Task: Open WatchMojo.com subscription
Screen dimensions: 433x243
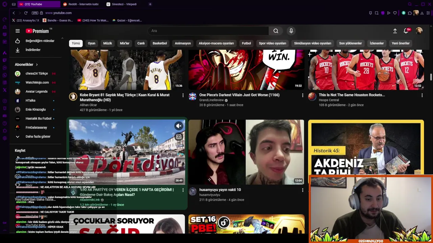Action: coord(35,83)
